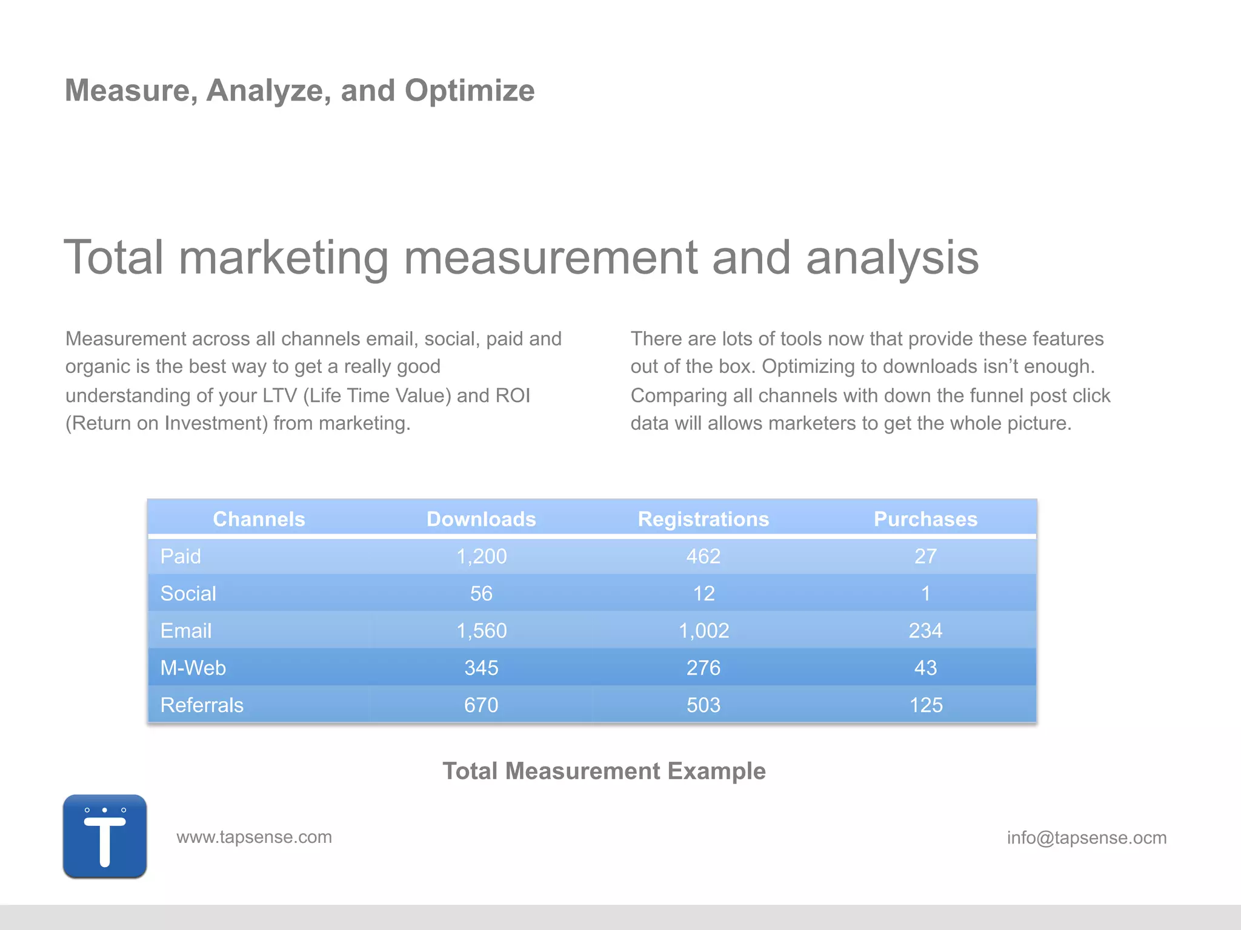Select Social downloads value 56

point(481,593)
